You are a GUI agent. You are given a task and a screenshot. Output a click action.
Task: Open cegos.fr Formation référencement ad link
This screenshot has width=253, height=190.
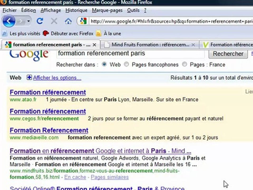click(x=48, y=111)
